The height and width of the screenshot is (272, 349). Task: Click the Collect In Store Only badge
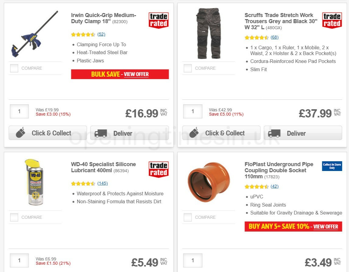[x=332, y=166]
